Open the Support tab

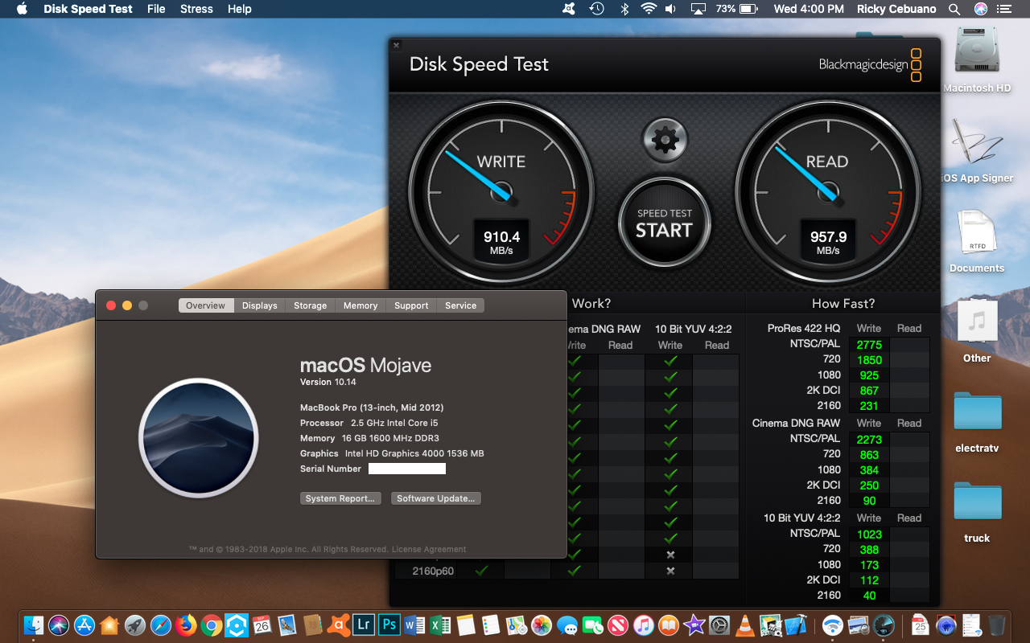(x=411, y=305)
